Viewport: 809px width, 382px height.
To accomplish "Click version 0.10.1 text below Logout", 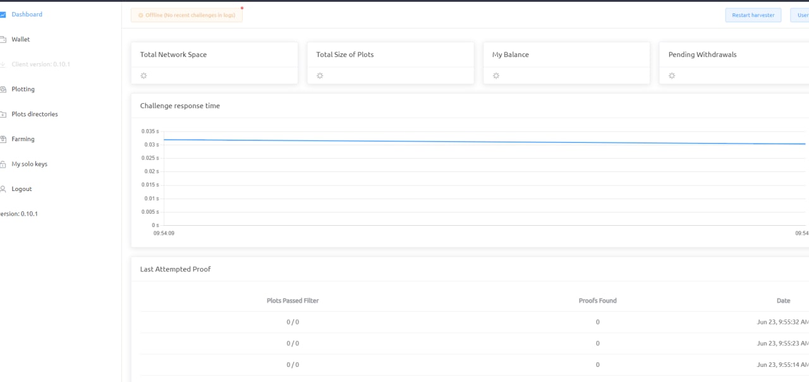I will 19,214.
